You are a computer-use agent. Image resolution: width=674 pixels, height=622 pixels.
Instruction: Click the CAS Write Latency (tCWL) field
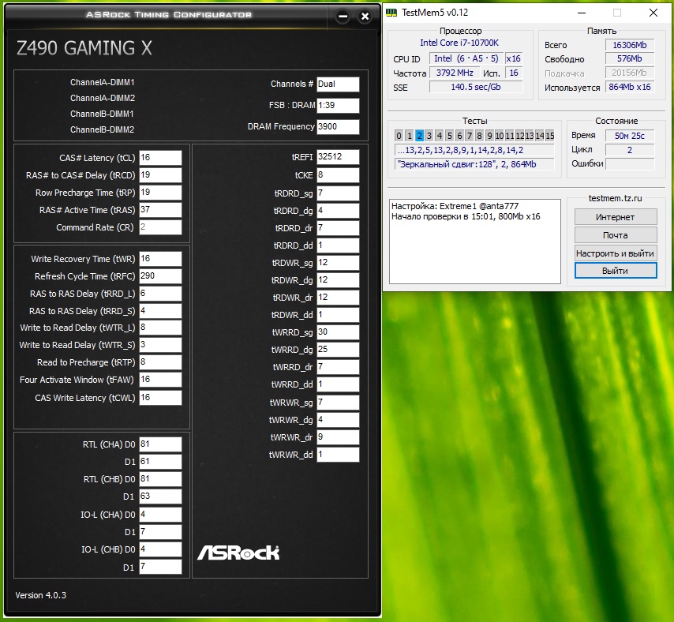(160, 398)
